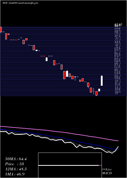Image resolution: width=127 pixels, height=178 pixels.
Task: Click the '50MA : 64.4' value
Action: [x=16, y=159]
